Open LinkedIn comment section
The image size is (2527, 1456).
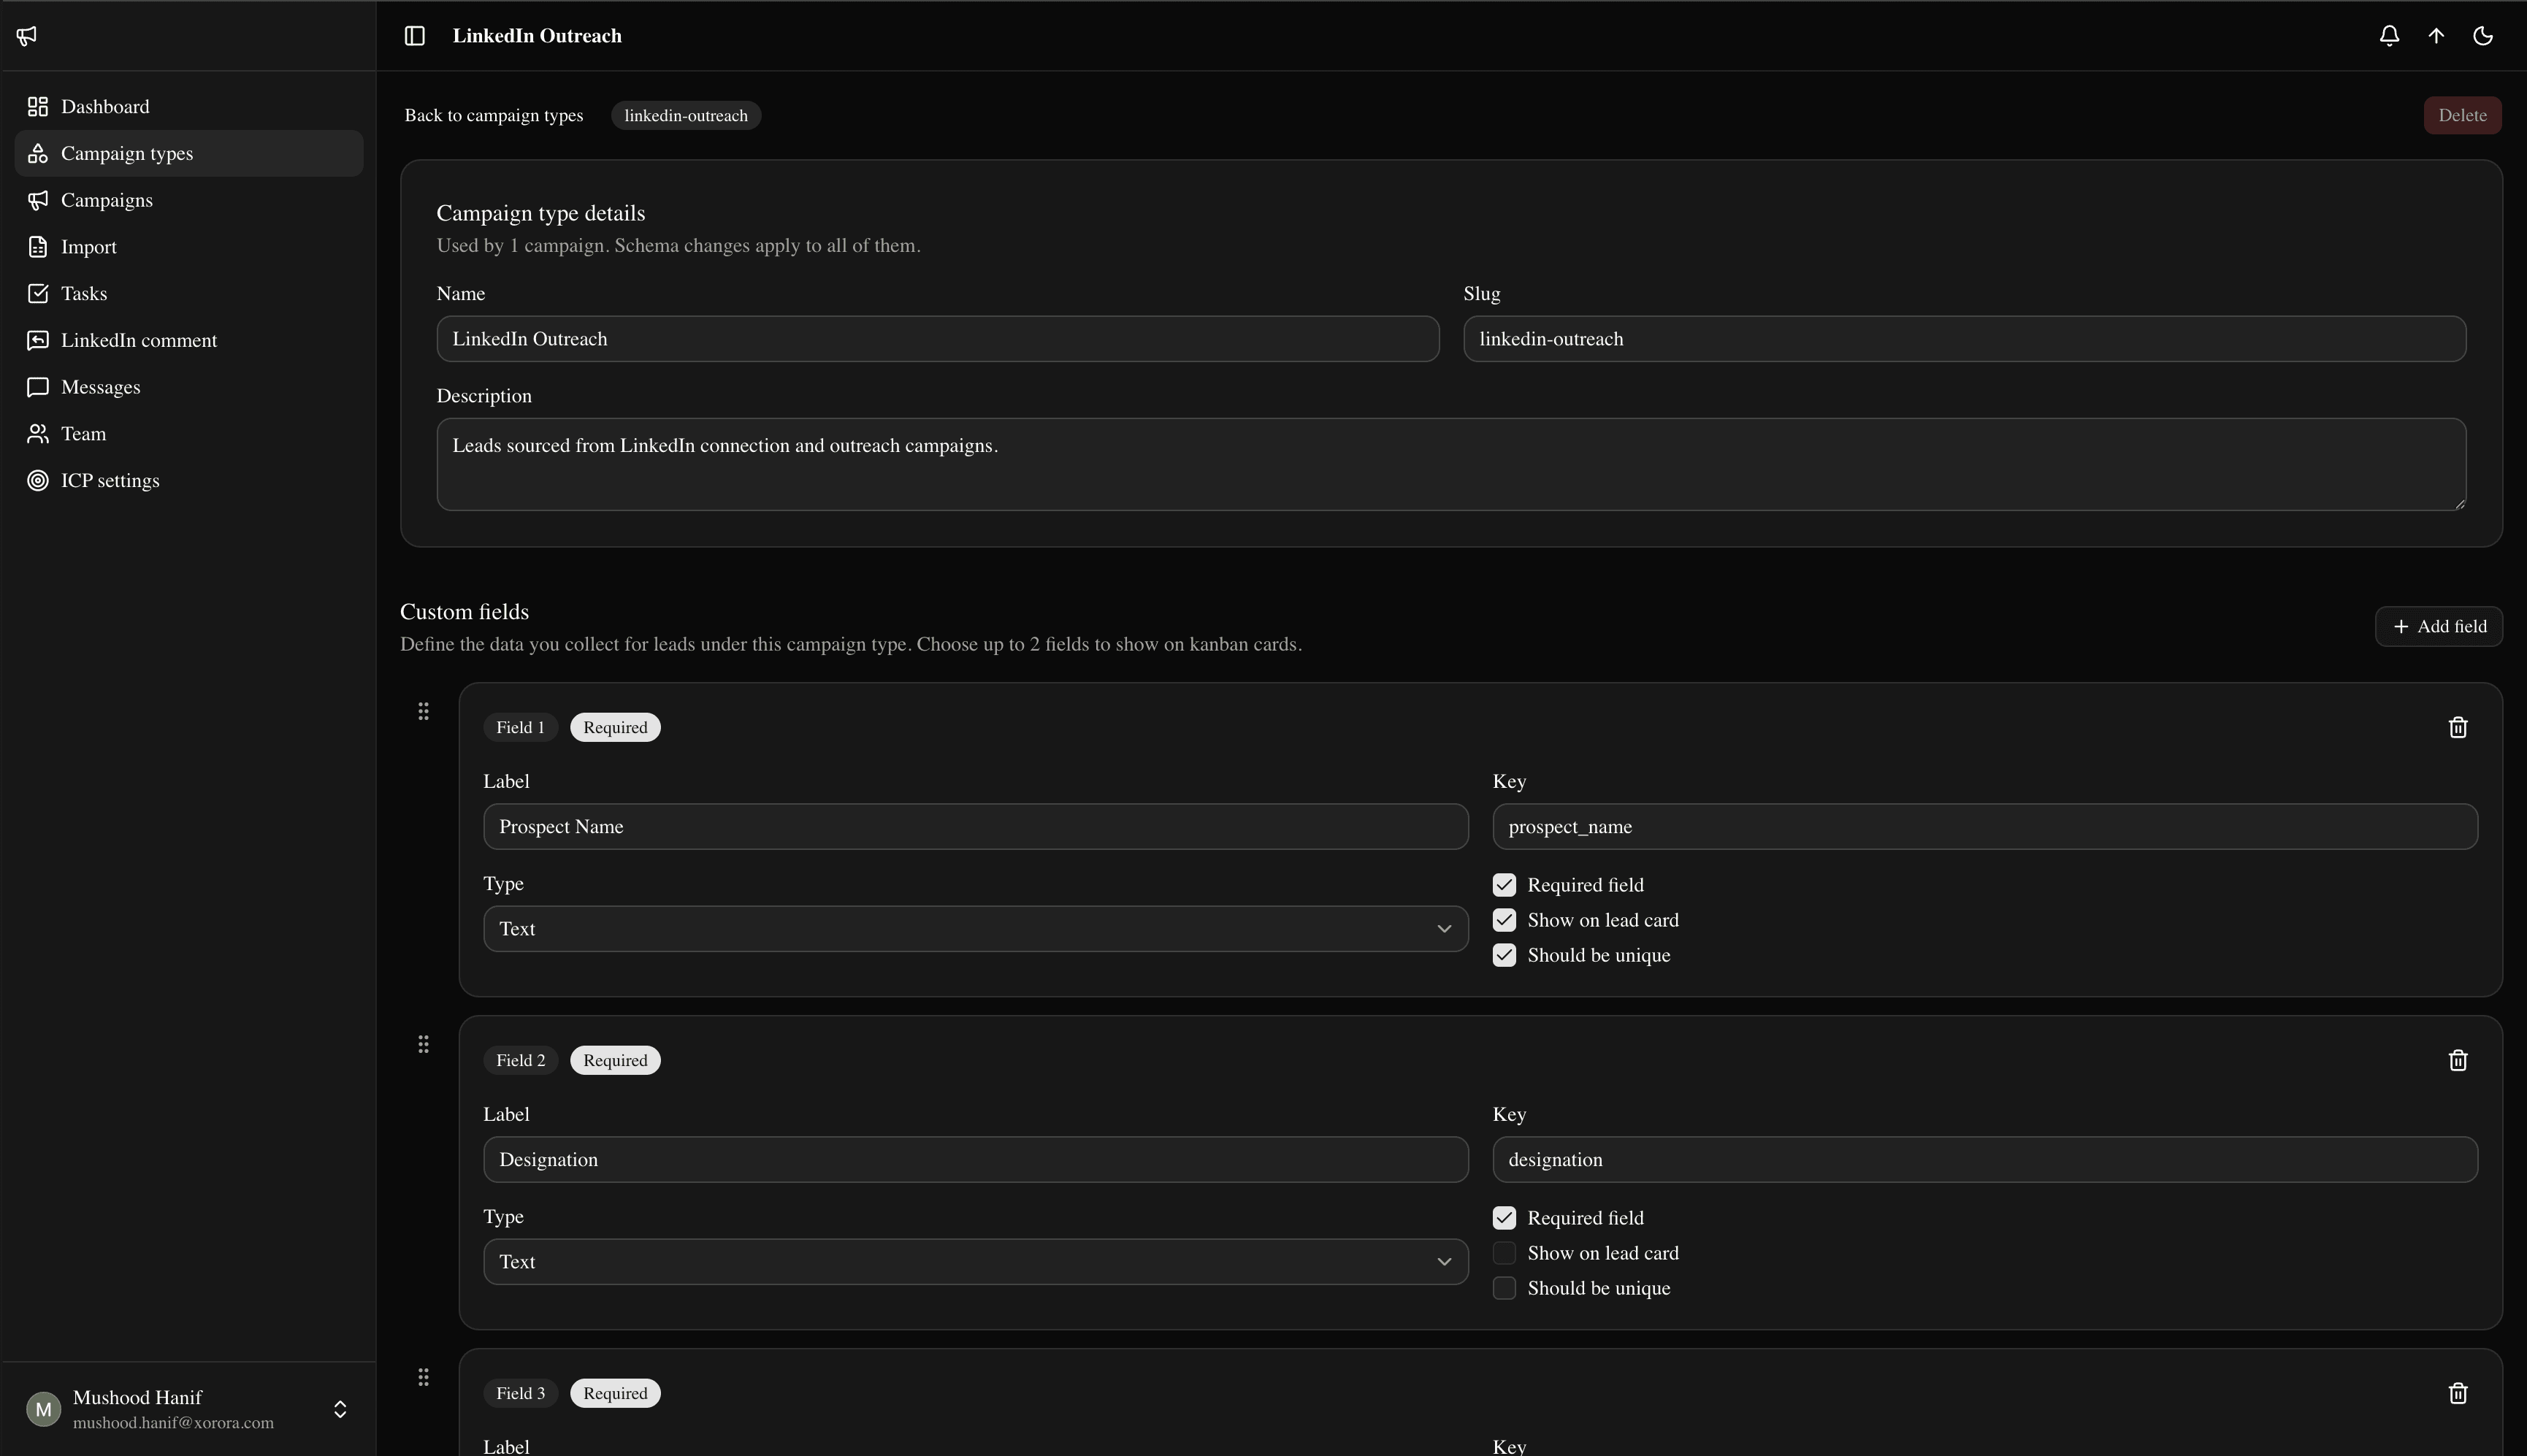pyautogui.click(x=189, y=340)
